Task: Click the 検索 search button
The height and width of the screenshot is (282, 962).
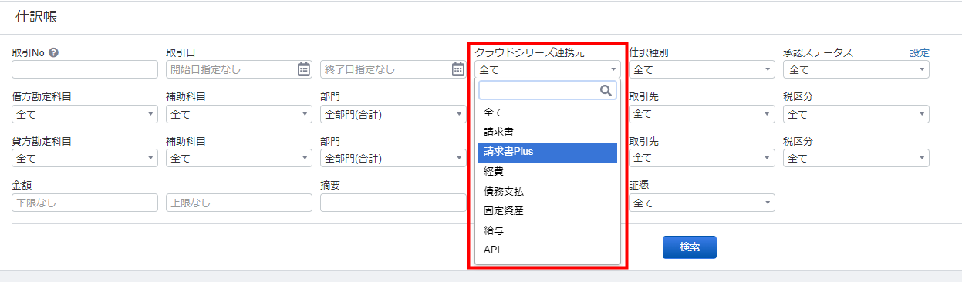Action: click(690, 247)
